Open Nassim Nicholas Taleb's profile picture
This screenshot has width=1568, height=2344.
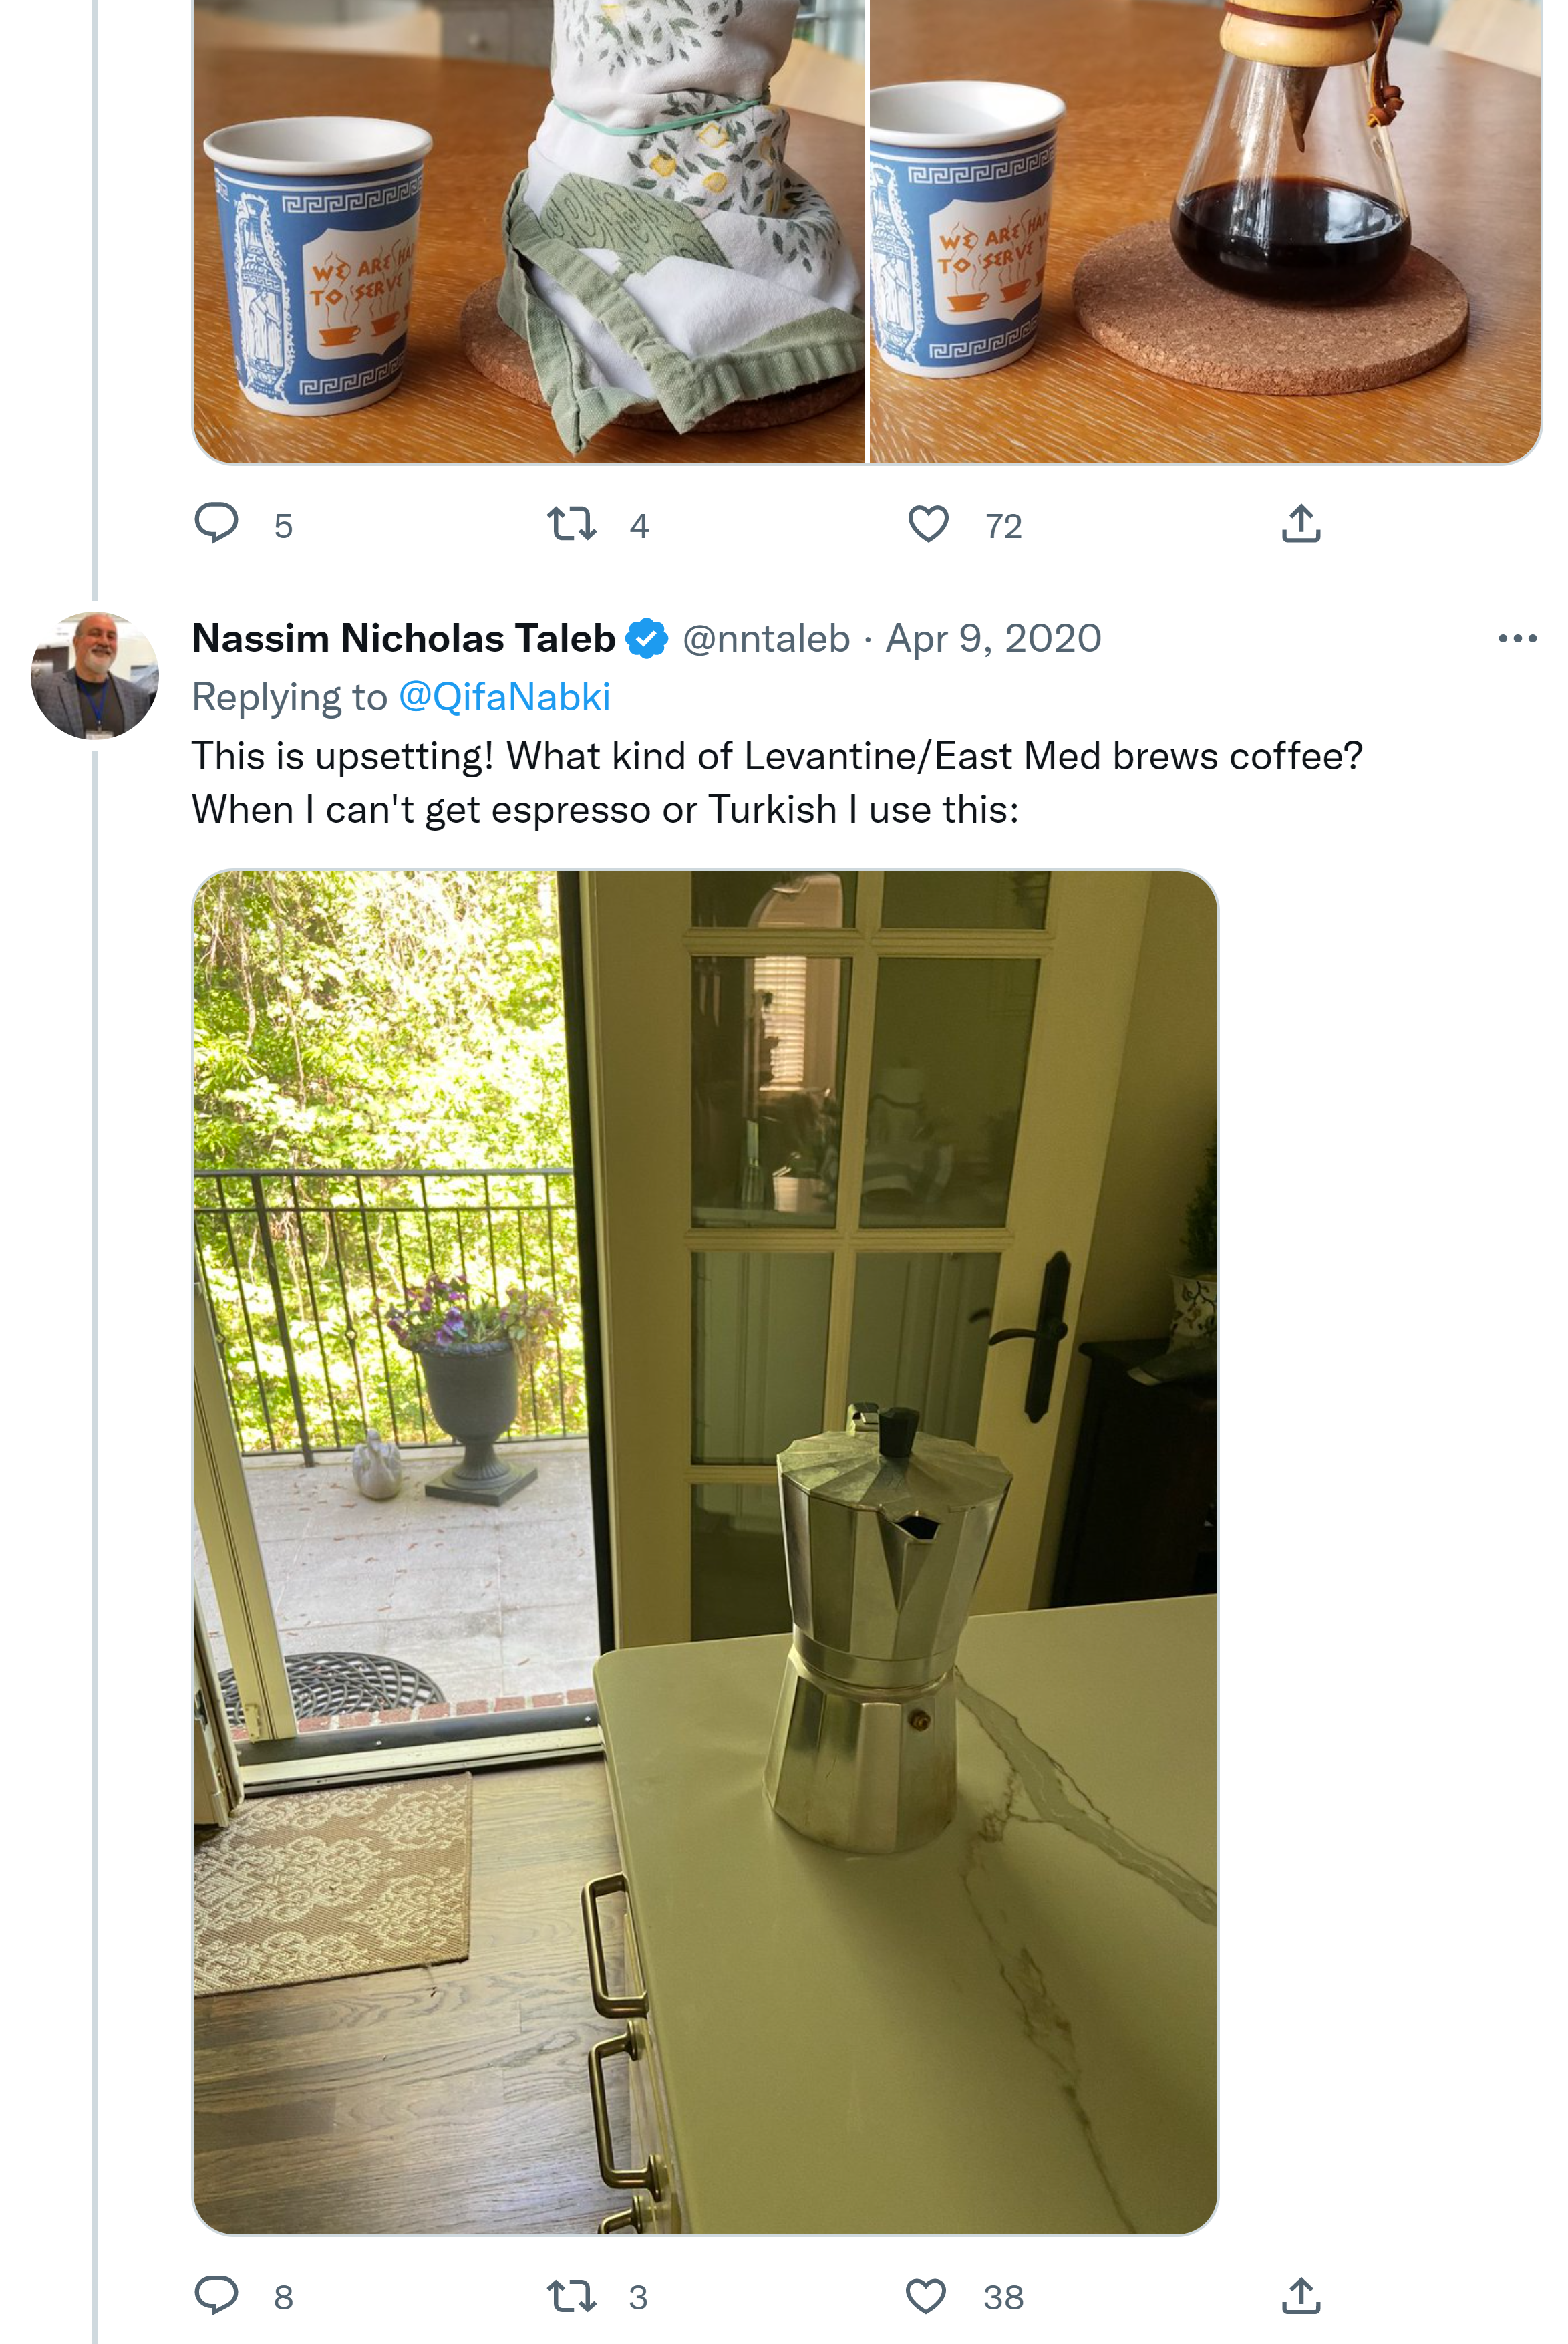(x=95, y=675)
